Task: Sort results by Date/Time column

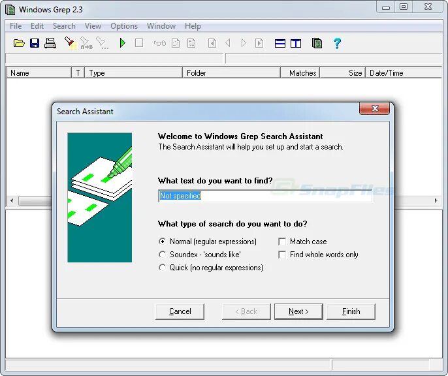Action: [404, 73]
